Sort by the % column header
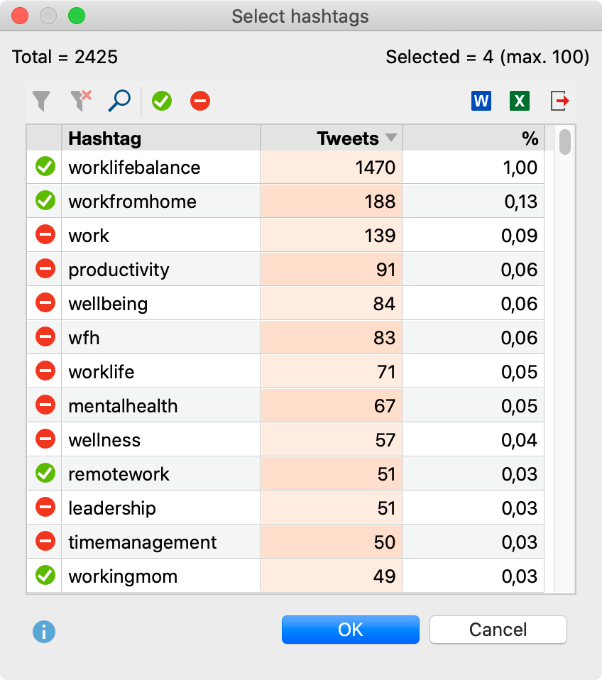 [473, 138]
